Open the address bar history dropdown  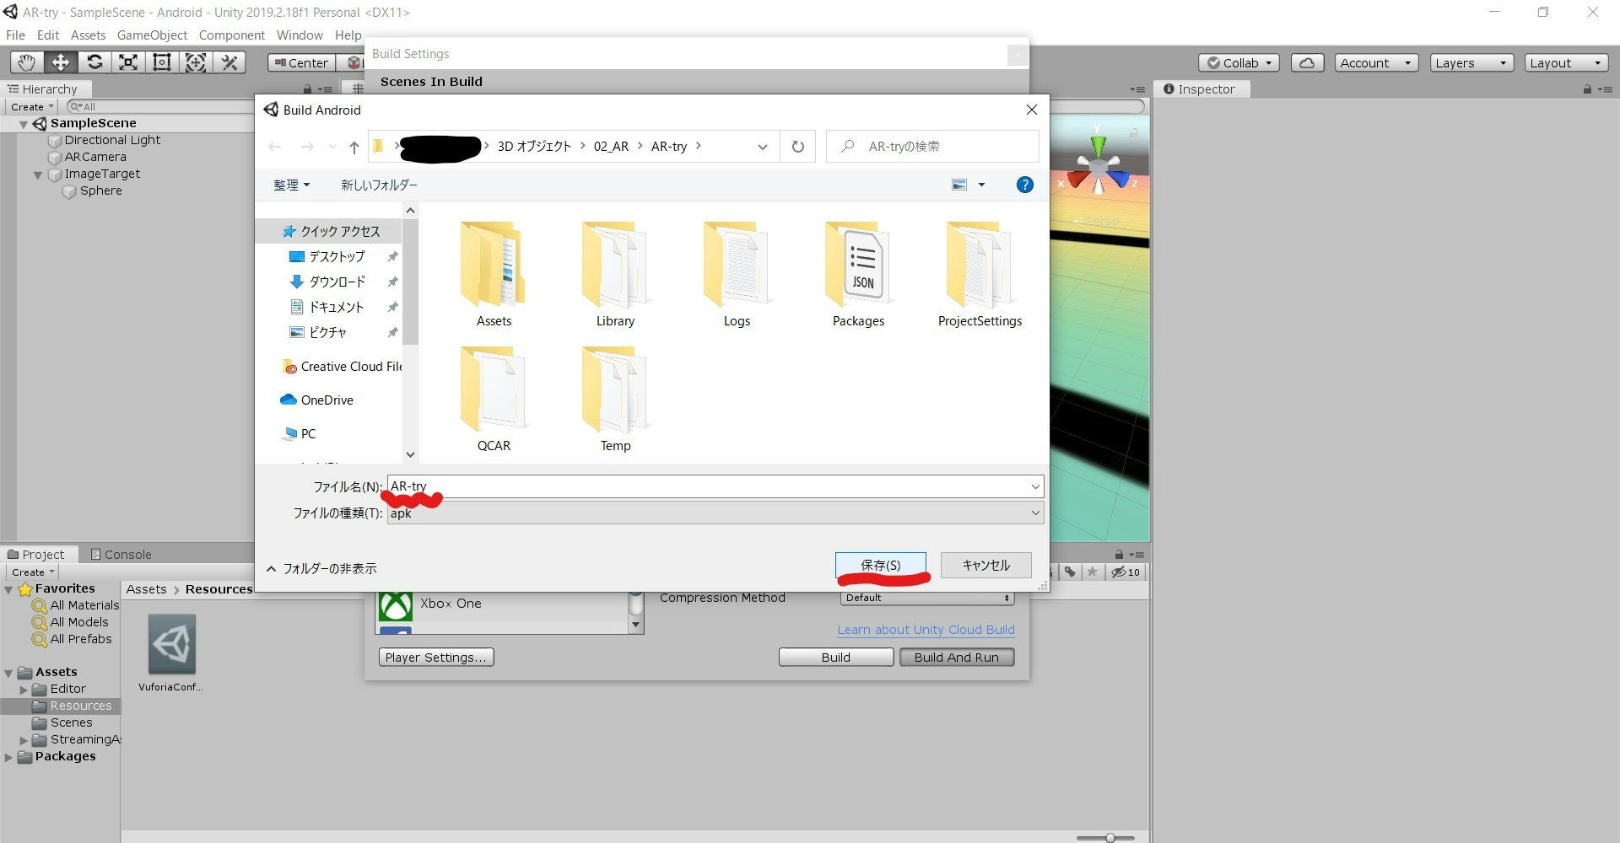click(x=762, y=147)
